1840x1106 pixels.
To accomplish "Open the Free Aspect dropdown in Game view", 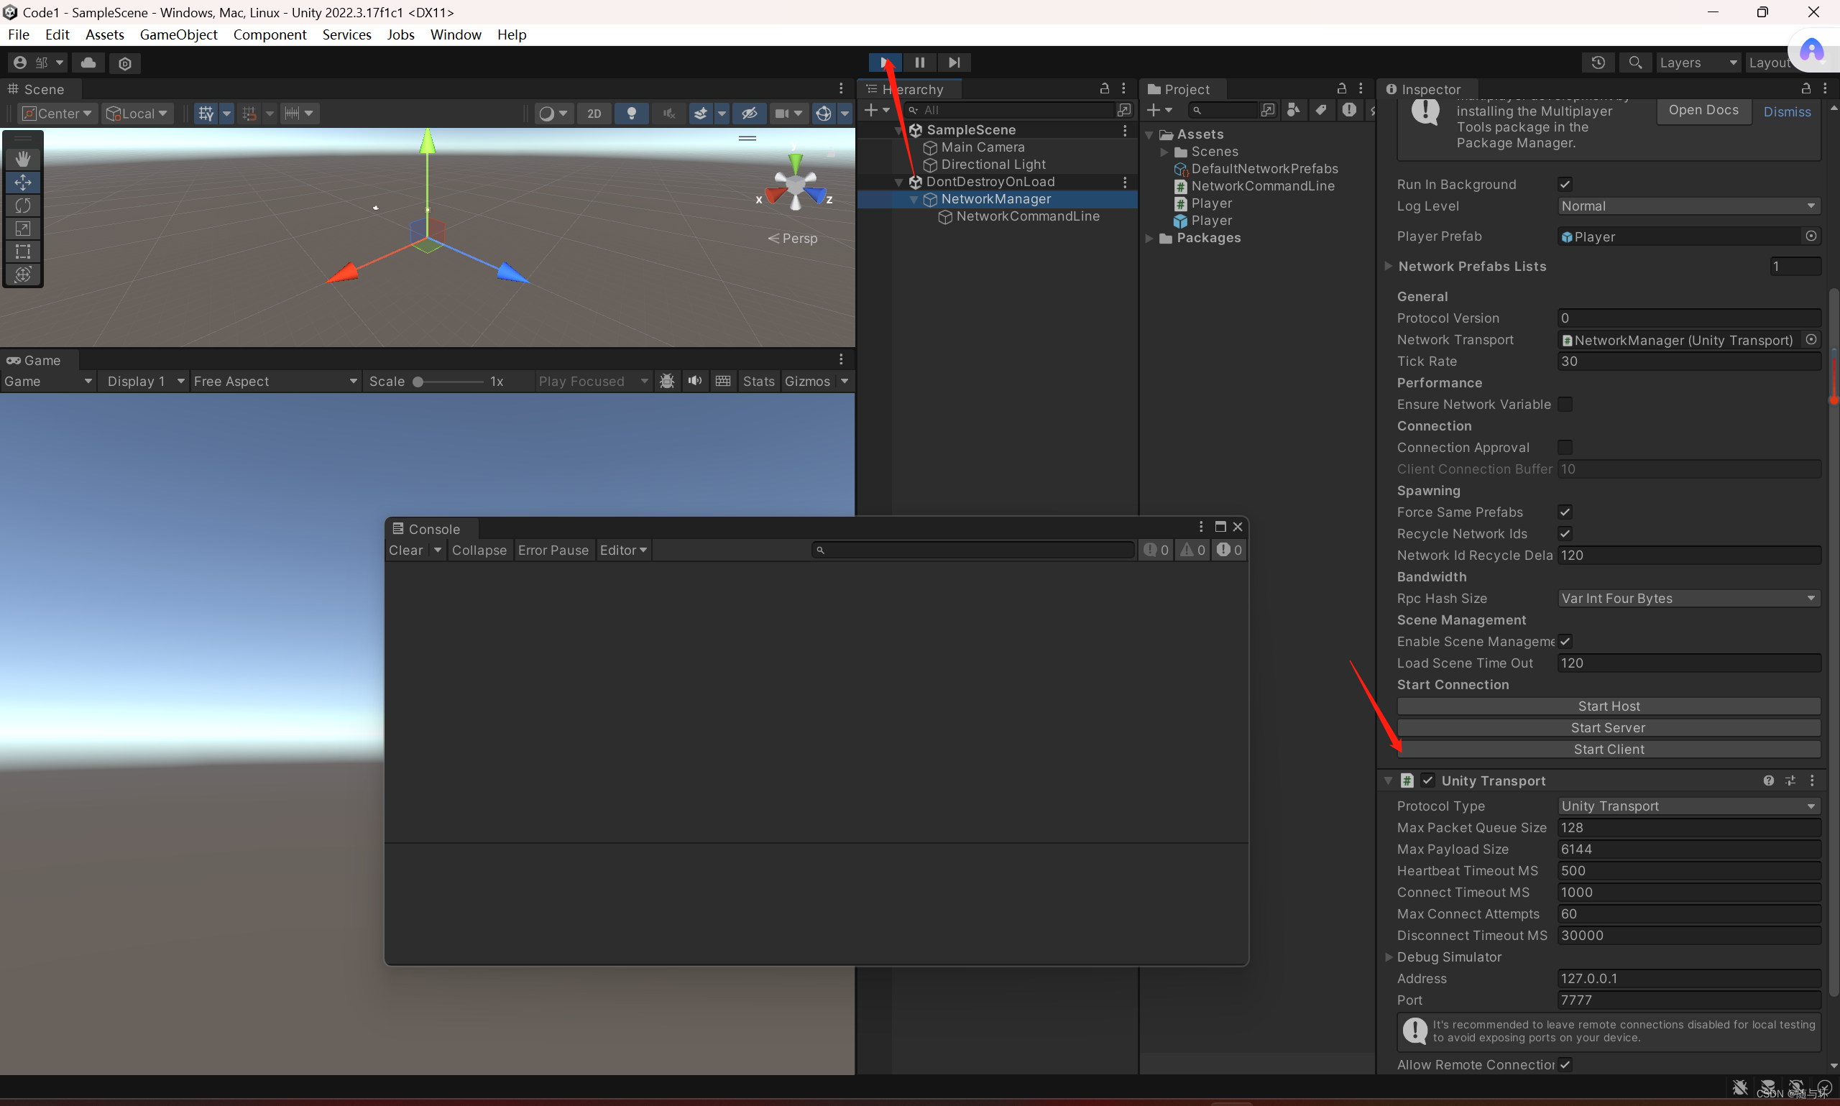I will pyautogui.click(x=275, y=381).
